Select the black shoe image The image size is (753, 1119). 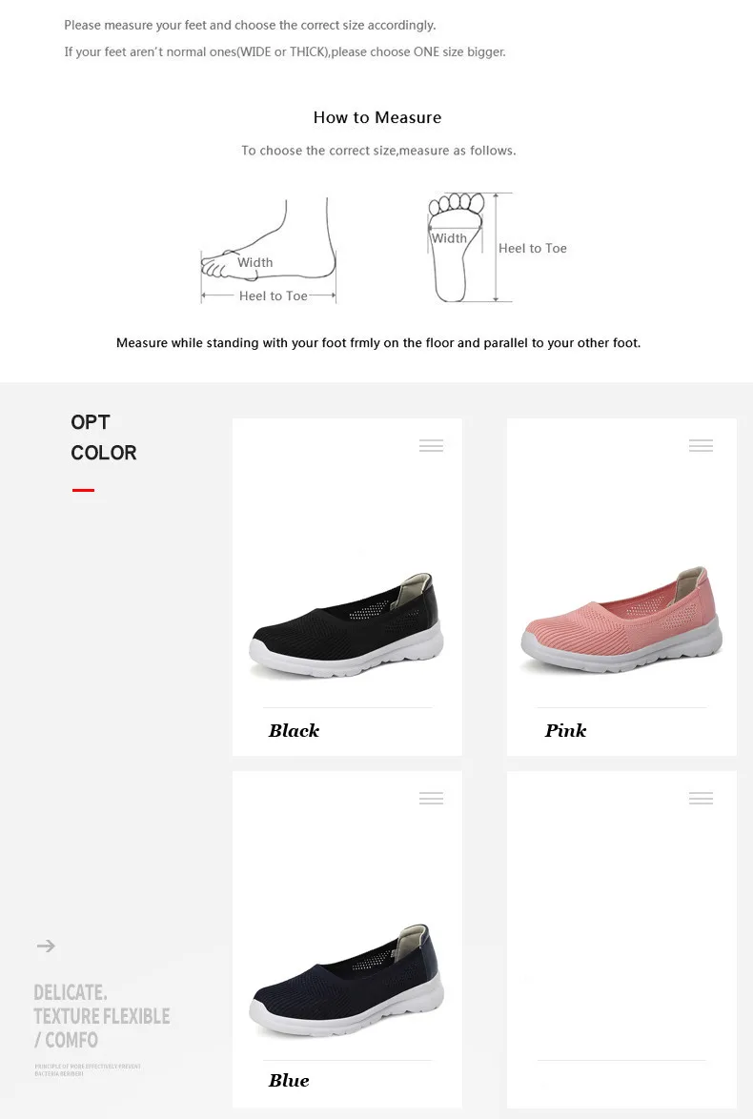click(347, 629)
